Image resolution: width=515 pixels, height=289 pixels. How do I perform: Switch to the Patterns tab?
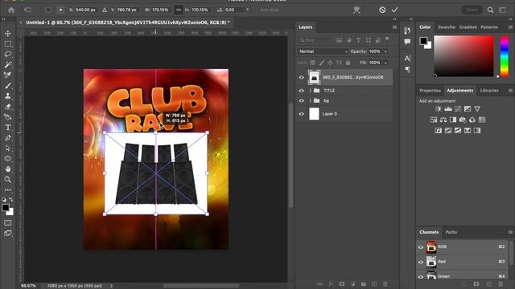tap(489, 27)
